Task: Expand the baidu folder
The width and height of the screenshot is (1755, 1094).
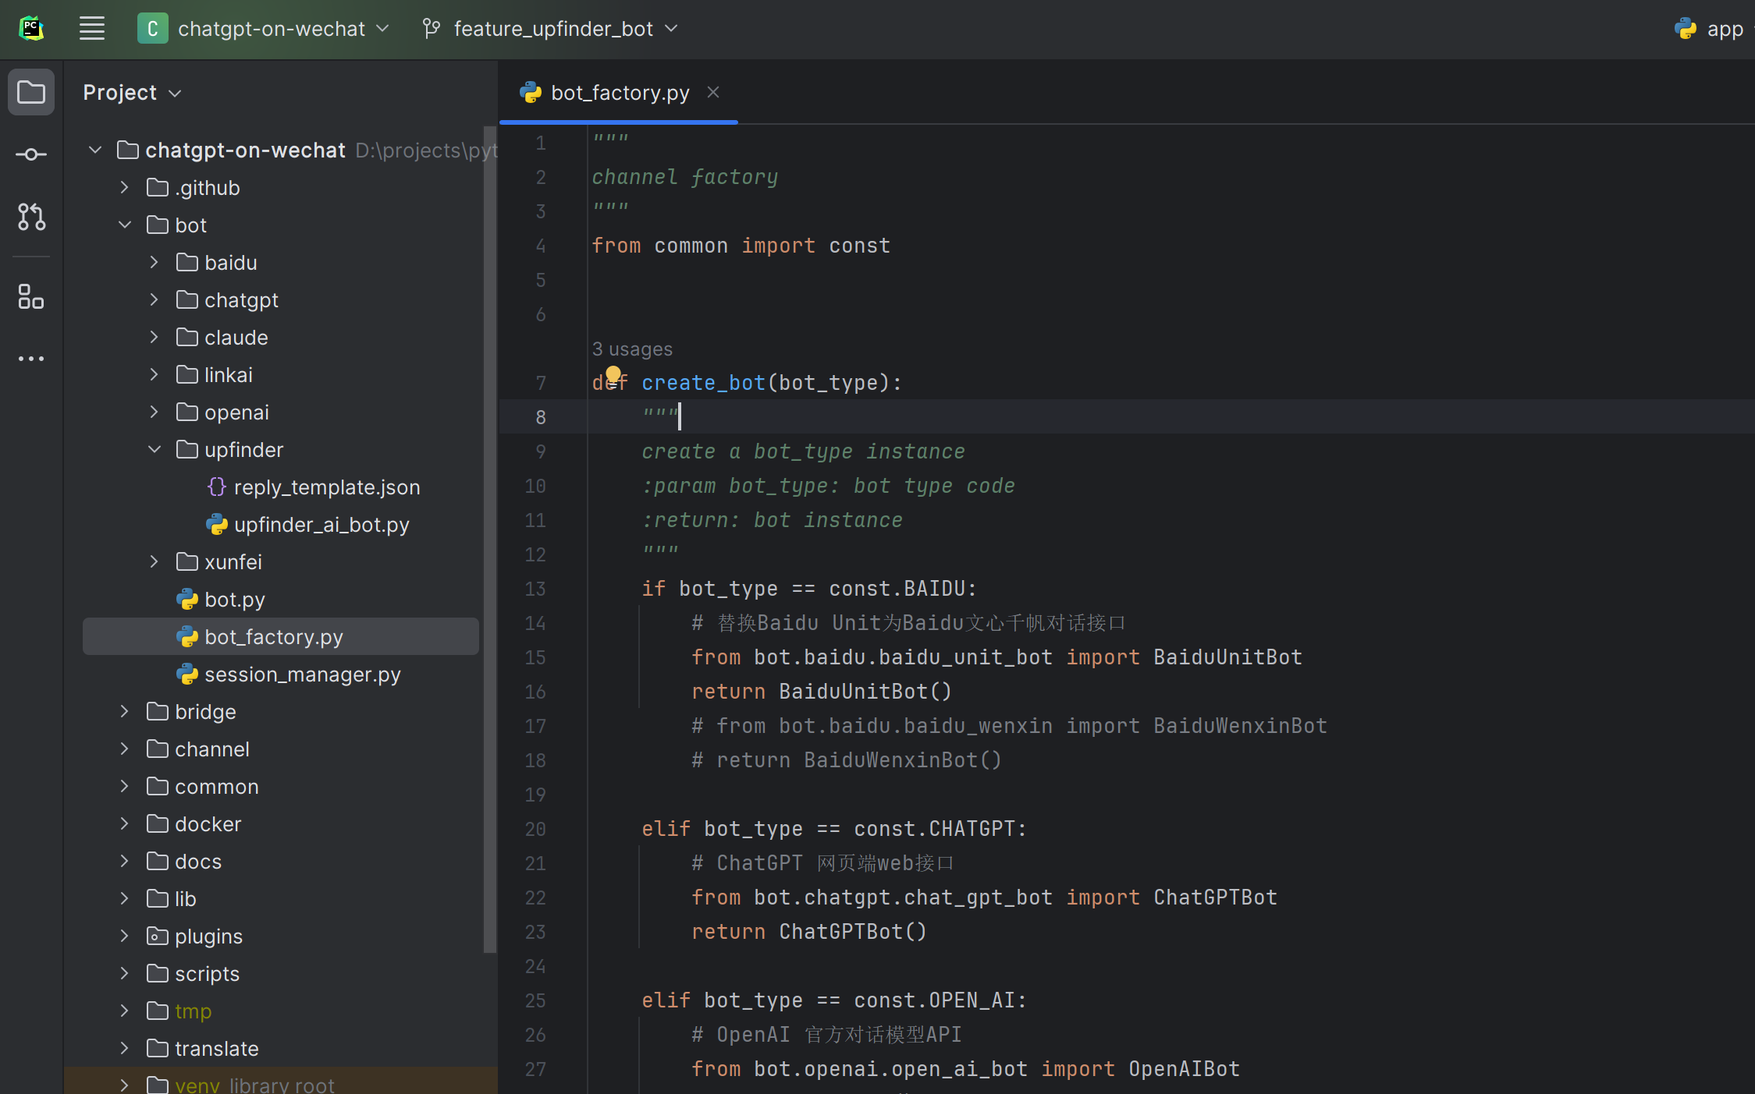Action: (155, 262)
